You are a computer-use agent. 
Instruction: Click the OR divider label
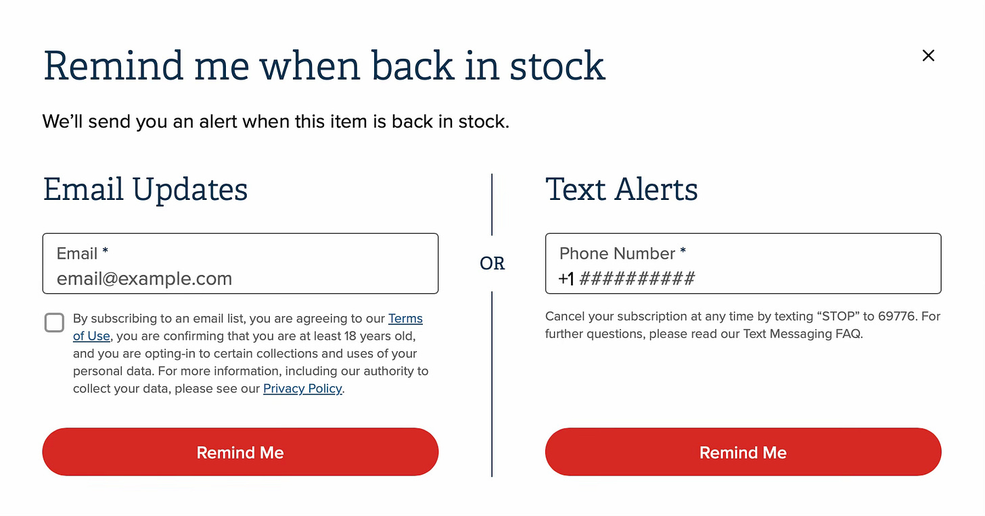(x=492, y=263)
